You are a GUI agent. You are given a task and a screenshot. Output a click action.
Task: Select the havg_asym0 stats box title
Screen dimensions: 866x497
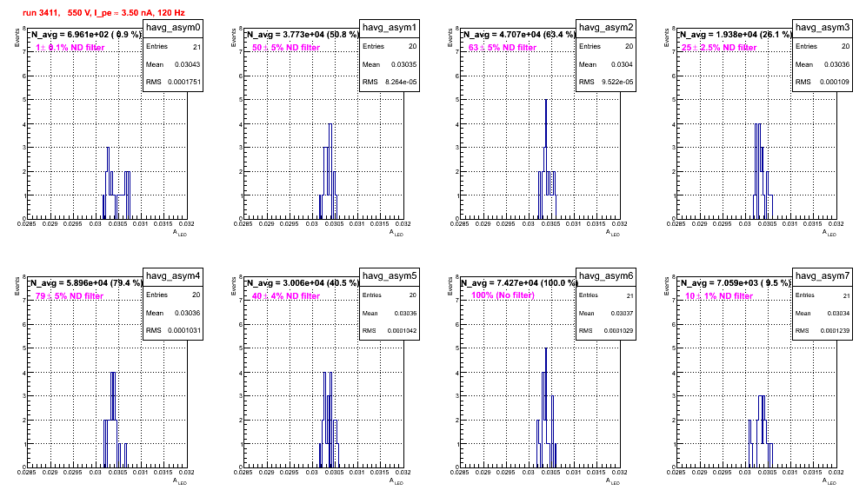(173, 28)
